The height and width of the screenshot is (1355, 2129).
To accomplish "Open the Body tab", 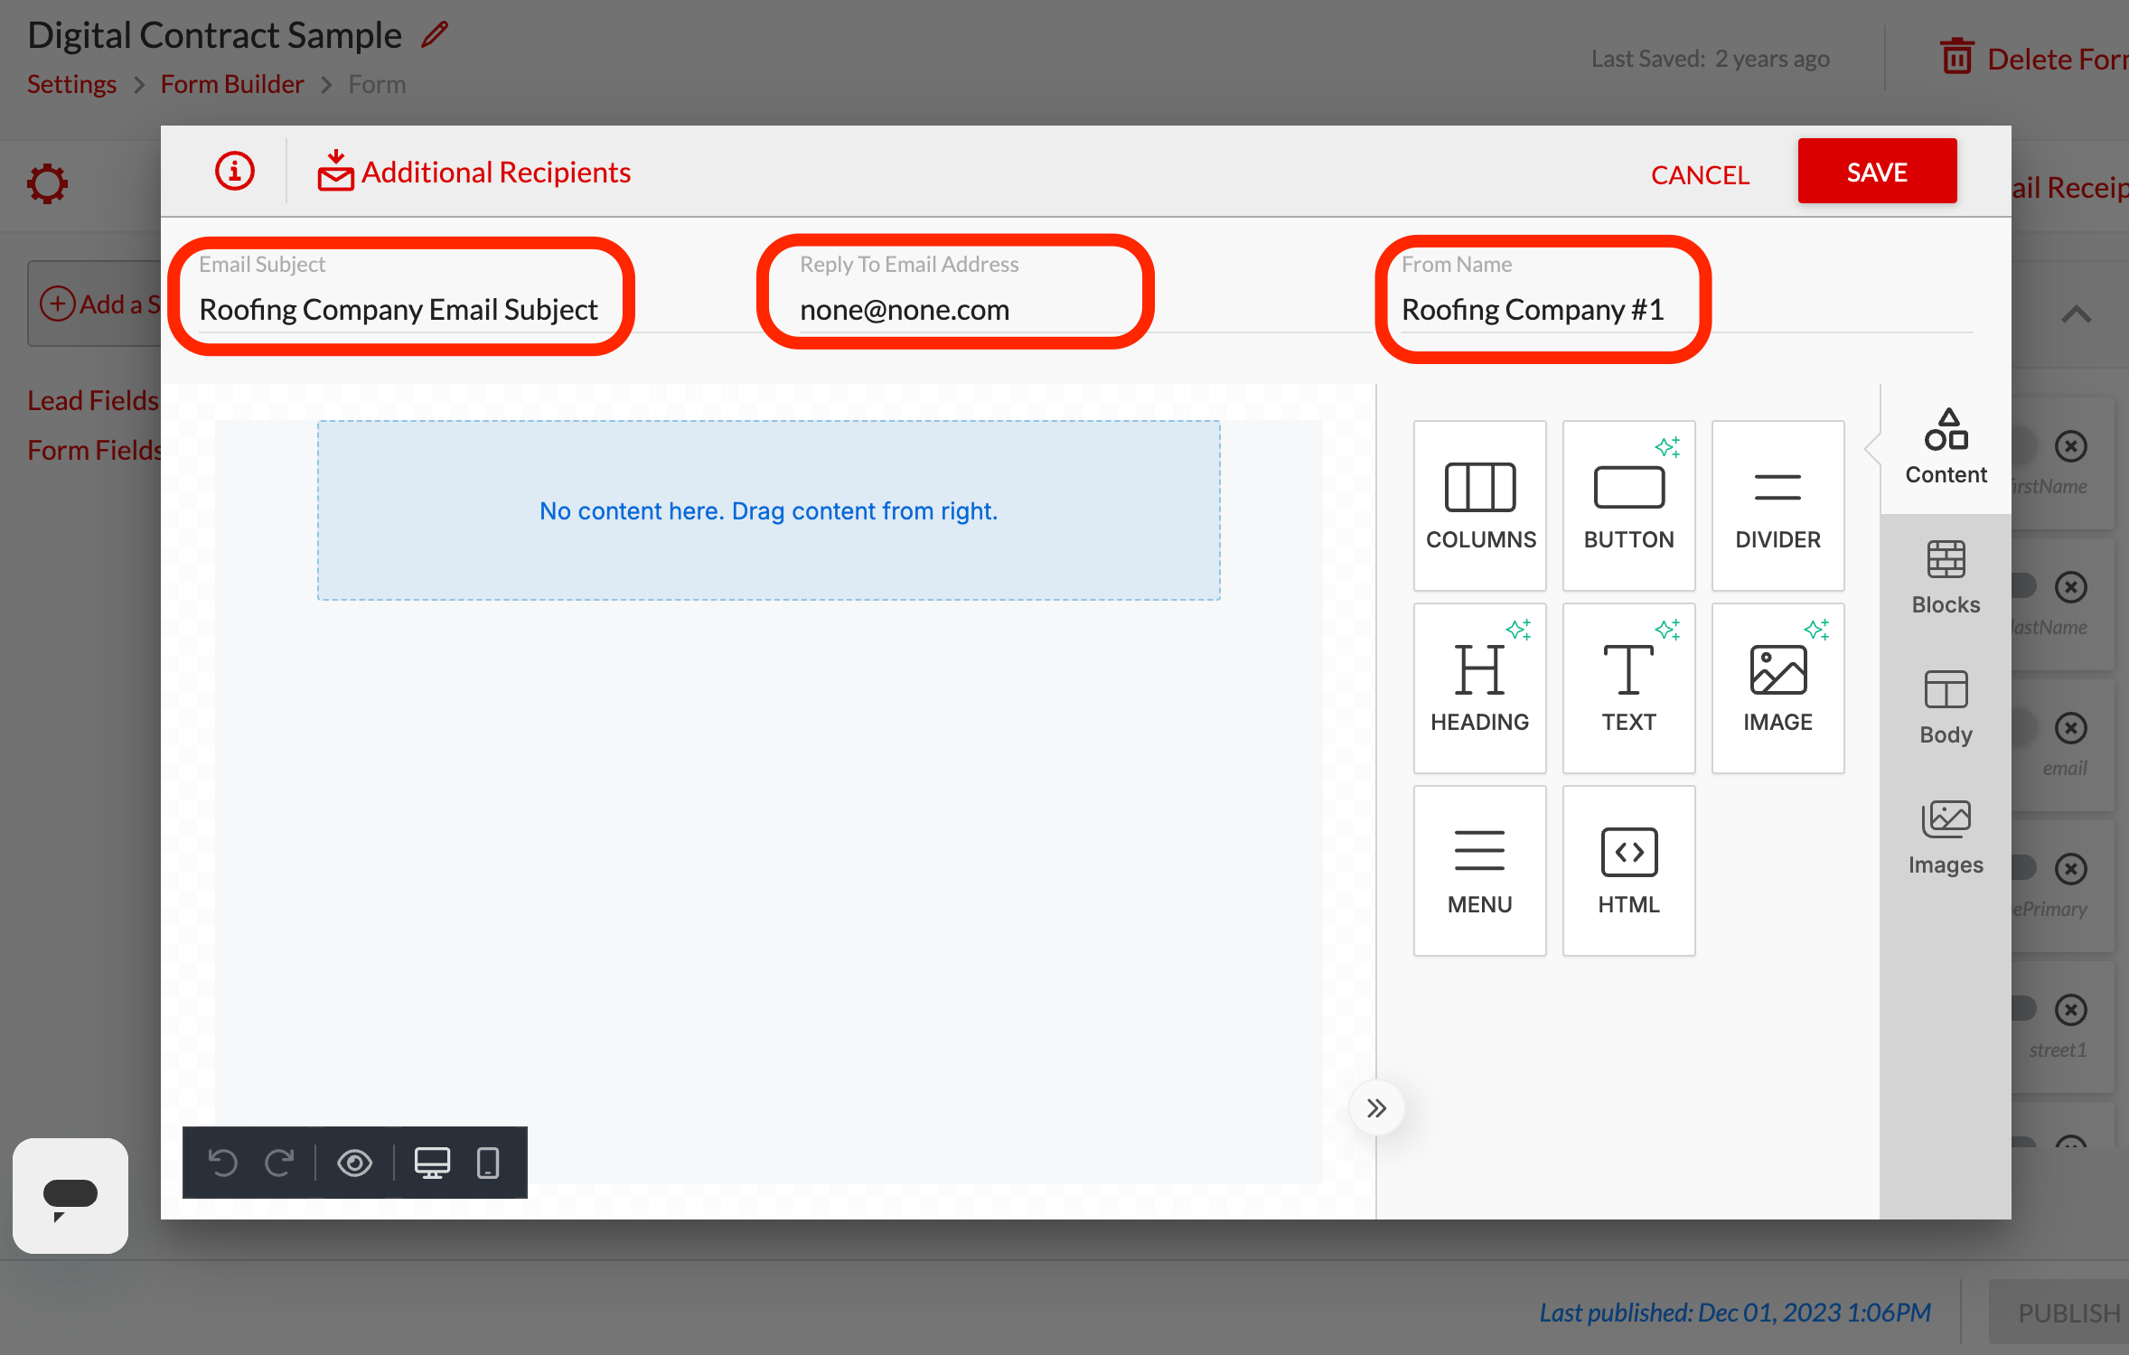I will point(1946,708).
